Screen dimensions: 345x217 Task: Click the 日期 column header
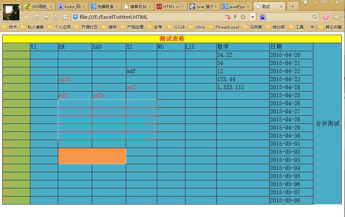click(291, 47)
